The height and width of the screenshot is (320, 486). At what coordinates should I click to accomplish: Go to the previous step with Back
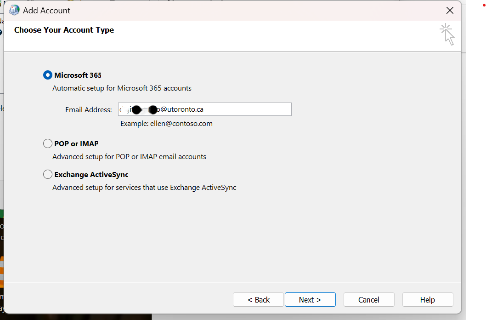[258, 300]
